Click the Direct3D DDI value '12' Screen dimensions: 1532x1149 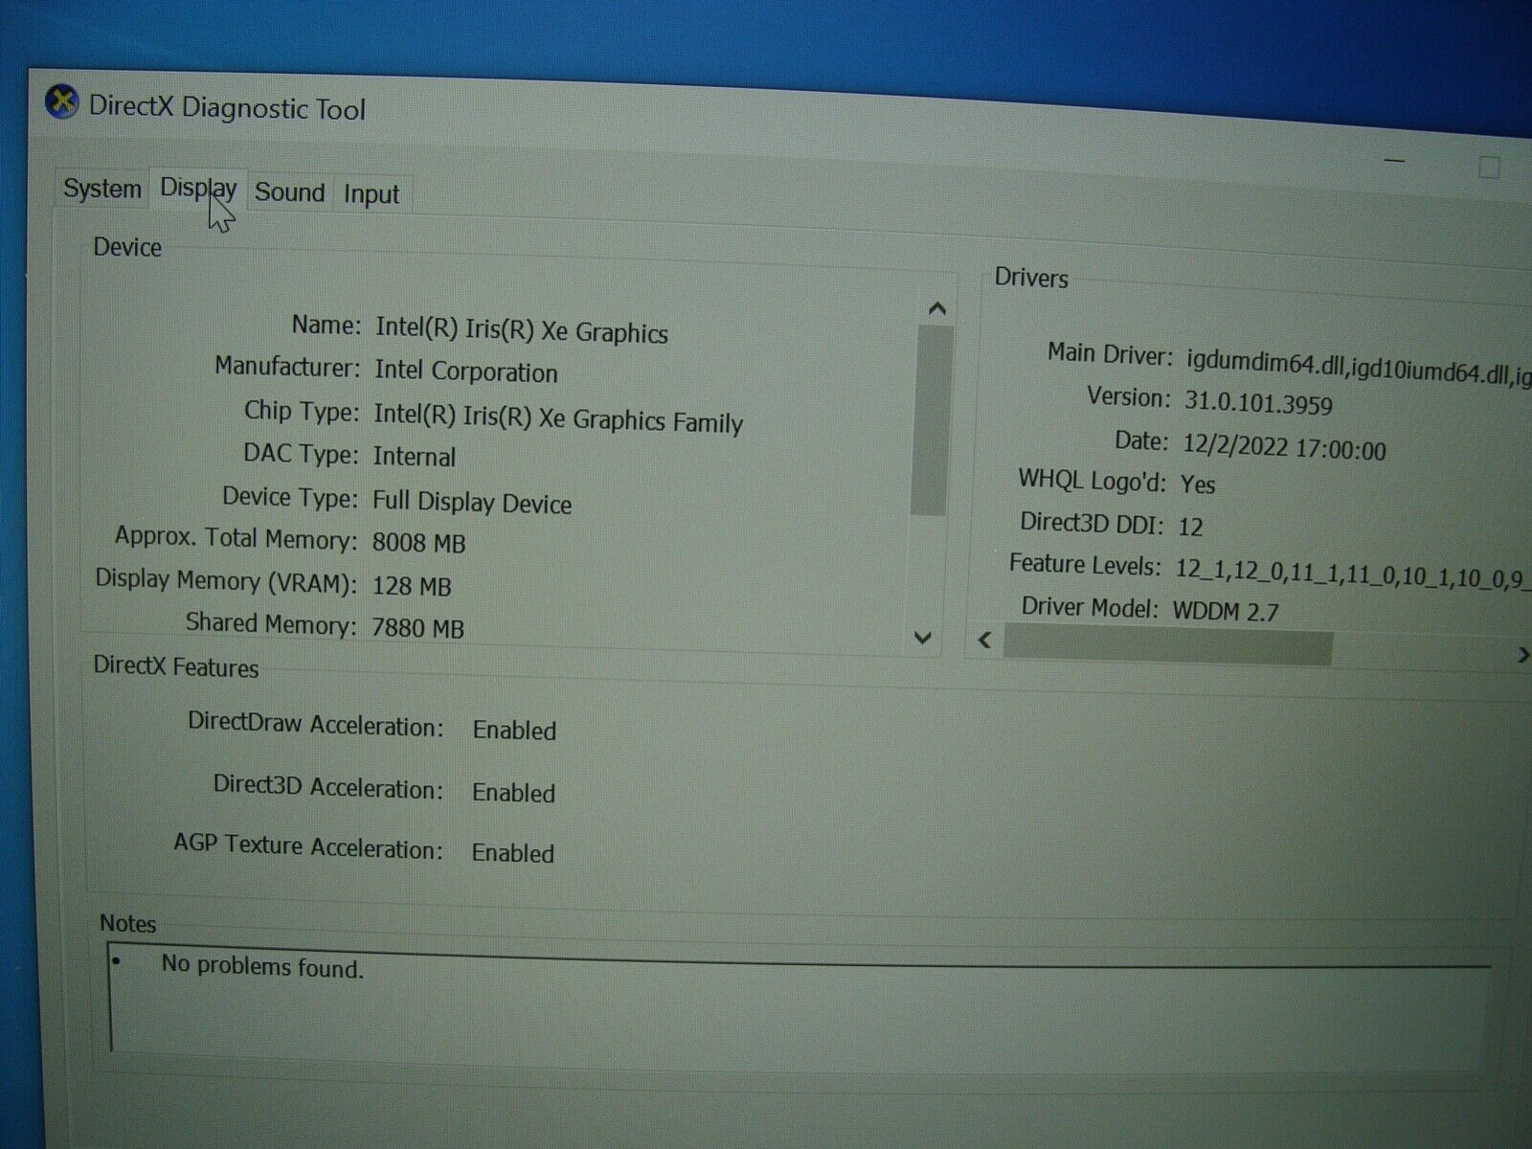[x=1190, y=527]
